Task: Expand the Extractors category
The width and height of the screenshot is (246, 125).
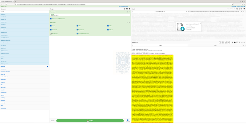Action: coord(25,90)
